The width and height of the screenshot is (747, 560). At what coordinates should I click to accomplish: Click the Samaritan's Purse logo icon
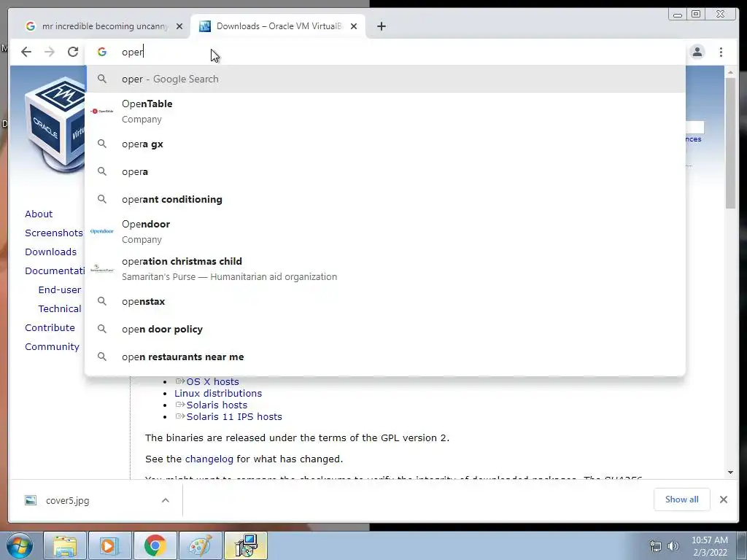click(102, 268)
